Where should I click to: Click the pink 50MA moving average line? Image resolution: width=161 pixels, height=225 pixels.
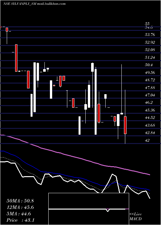click(75, 157)
